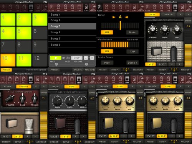Switch to CRUNCH tab on the CLEAN amp screen
192x144 pixels.
(x=168, y=15)
